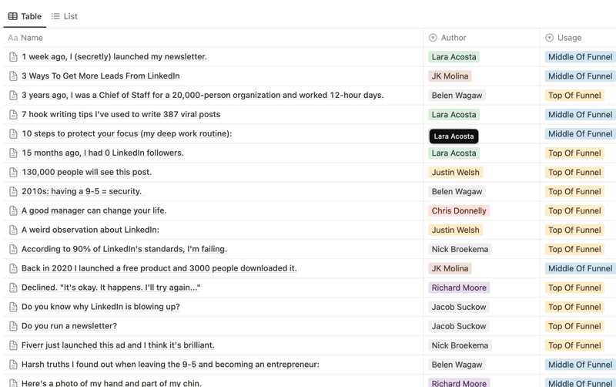Click page icon for 'A good manager can change your life'
The width and height of the screenshot is (616, 387).
[13, 211]
